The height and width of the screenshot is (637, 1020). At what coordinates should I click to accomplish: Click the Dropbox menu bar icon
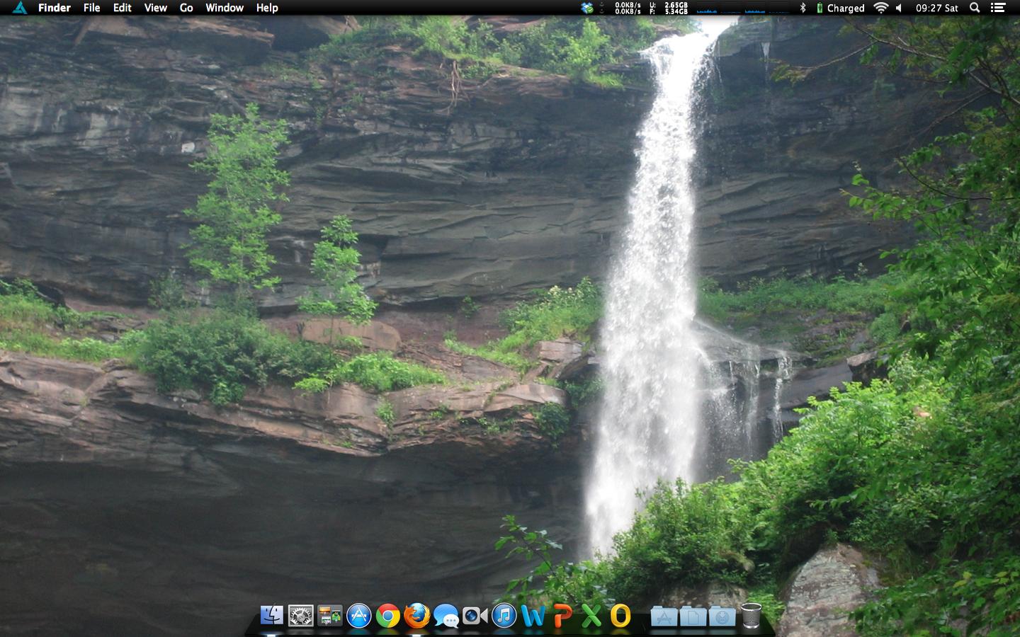pos(586,8)
